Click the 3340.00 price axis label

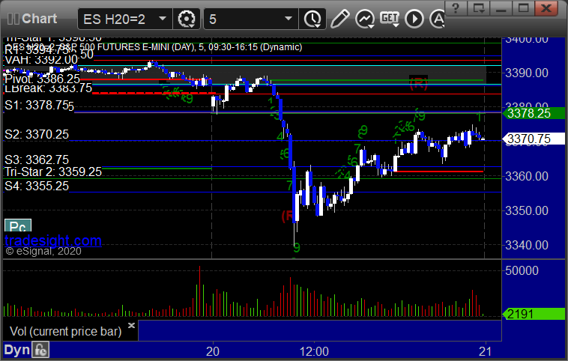[527, 246]
